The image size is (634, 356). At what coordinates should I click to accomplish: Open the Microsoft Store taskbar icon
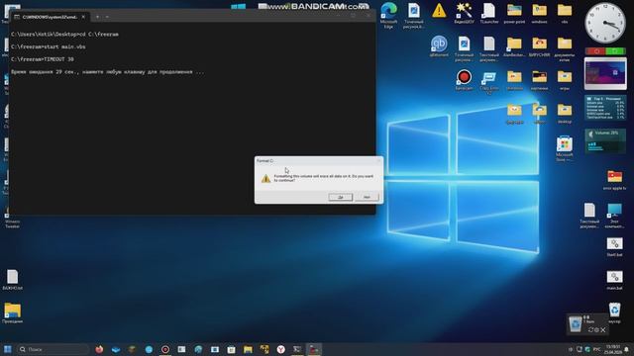[x=231, y=349]
